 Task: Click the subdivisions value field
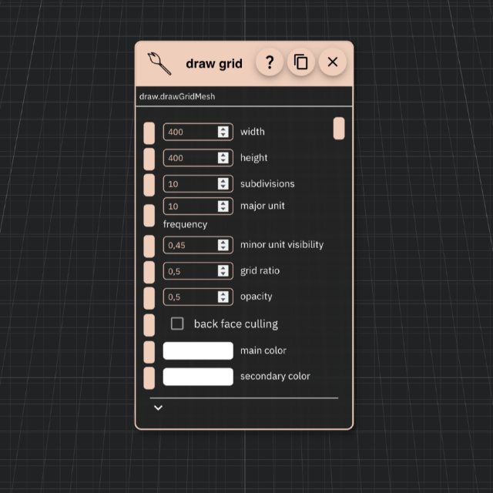pyautogui.click(x=198, y=183)
